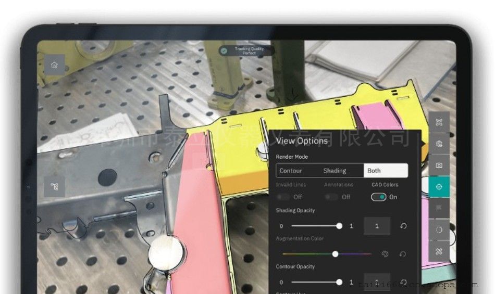Viewport: 495px width, 294px height.
Task: Open the Augmentation Color palette icon
Action: coord(385,254)
